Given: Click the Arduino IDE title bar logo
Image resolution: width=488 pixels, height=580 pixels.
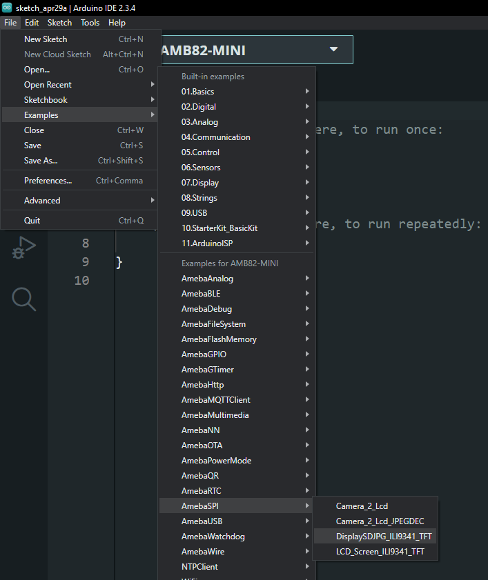Looking at the screenshot, I should (7, 7).
